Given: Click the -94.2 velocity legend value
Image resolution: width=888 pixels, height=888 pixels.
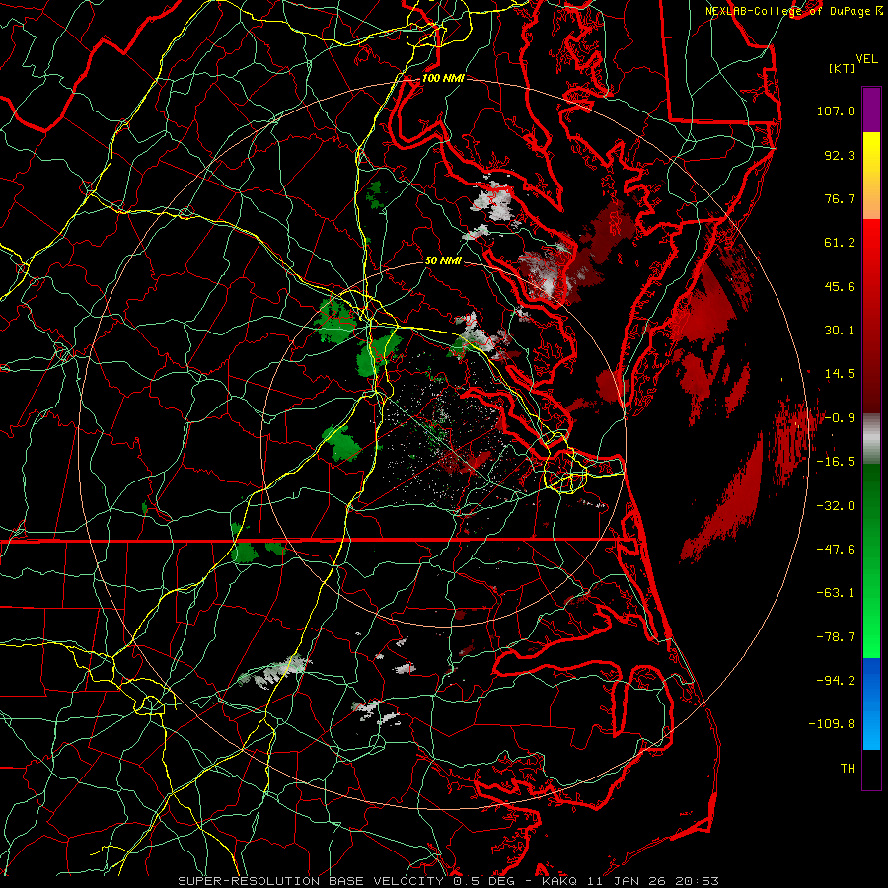Looking at the screenshot, I should [x=836, y=681].
